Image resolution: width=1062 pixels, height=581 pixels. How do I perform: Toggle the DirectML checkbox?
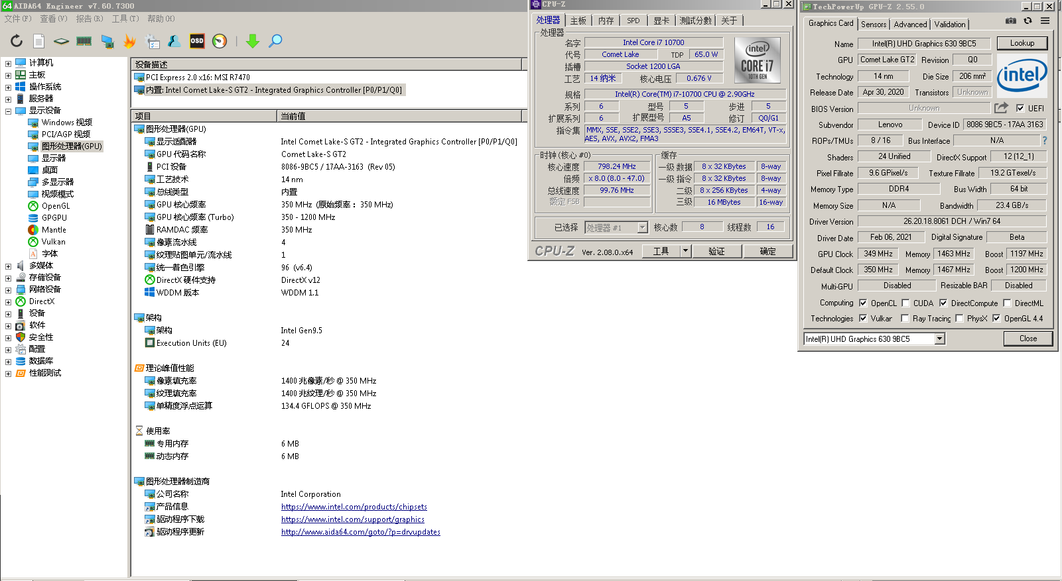(1007, 303)
